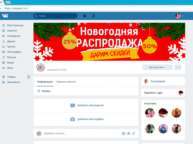Click the friend avatar beside Подписан 1 друг
193x144 pixels.
[x=181, y=93]
